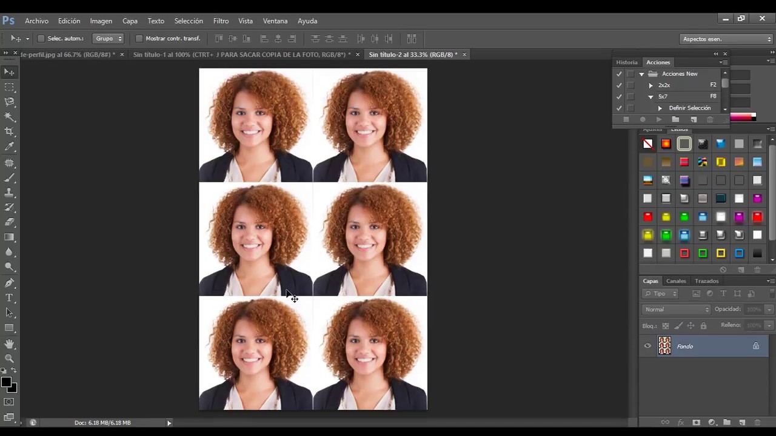Select the Dodge tool
Screen dimensions: 776x436
tap(9, 266)
